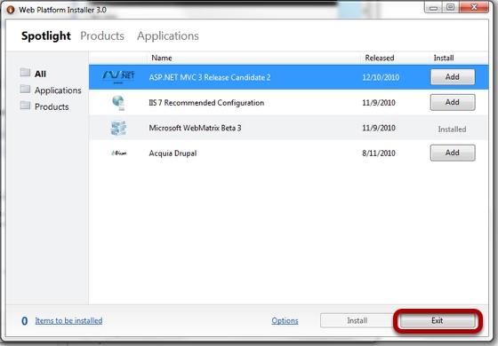
Task: Minimize the Web Platform Installer window
Action: coord(434,8)
